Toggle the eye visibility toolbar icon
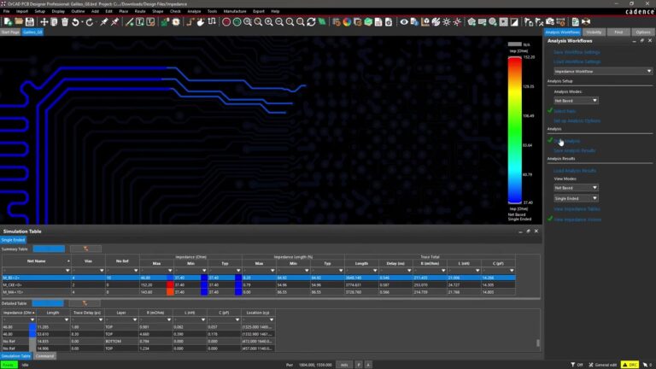This screenshot has height=369, width=656. 404,21
